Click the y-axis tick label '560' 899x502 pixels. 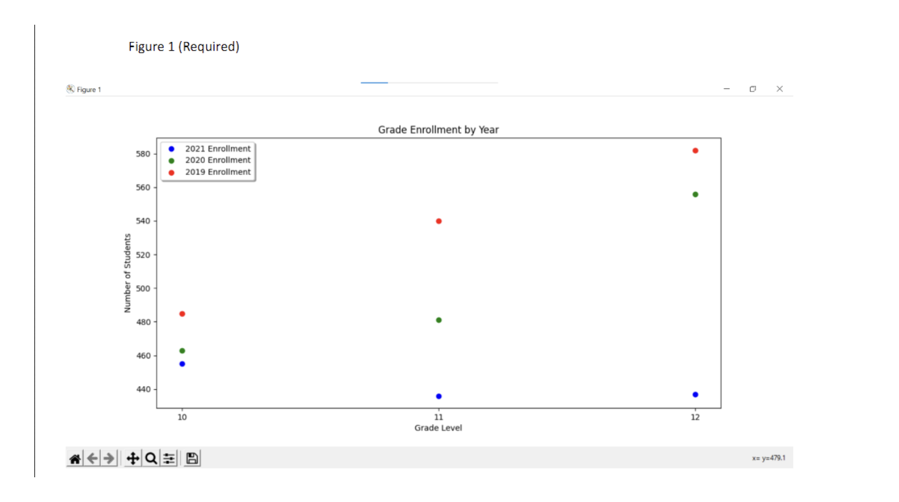142,188
